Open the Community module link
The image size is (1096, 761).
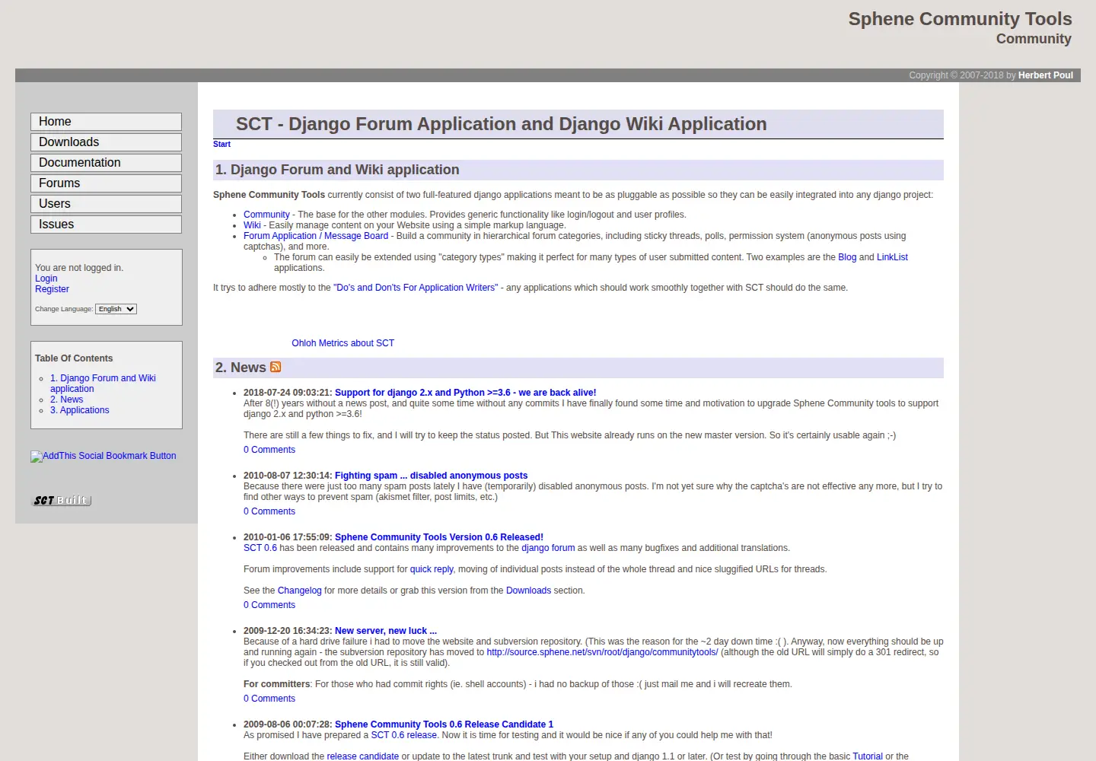click(266, 215)
